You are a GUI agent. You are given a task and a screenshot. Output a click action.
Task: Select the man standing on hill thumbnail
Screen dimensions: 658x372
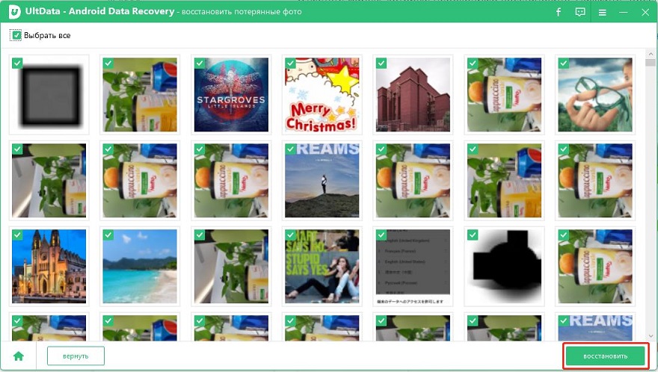pos(322,180)
